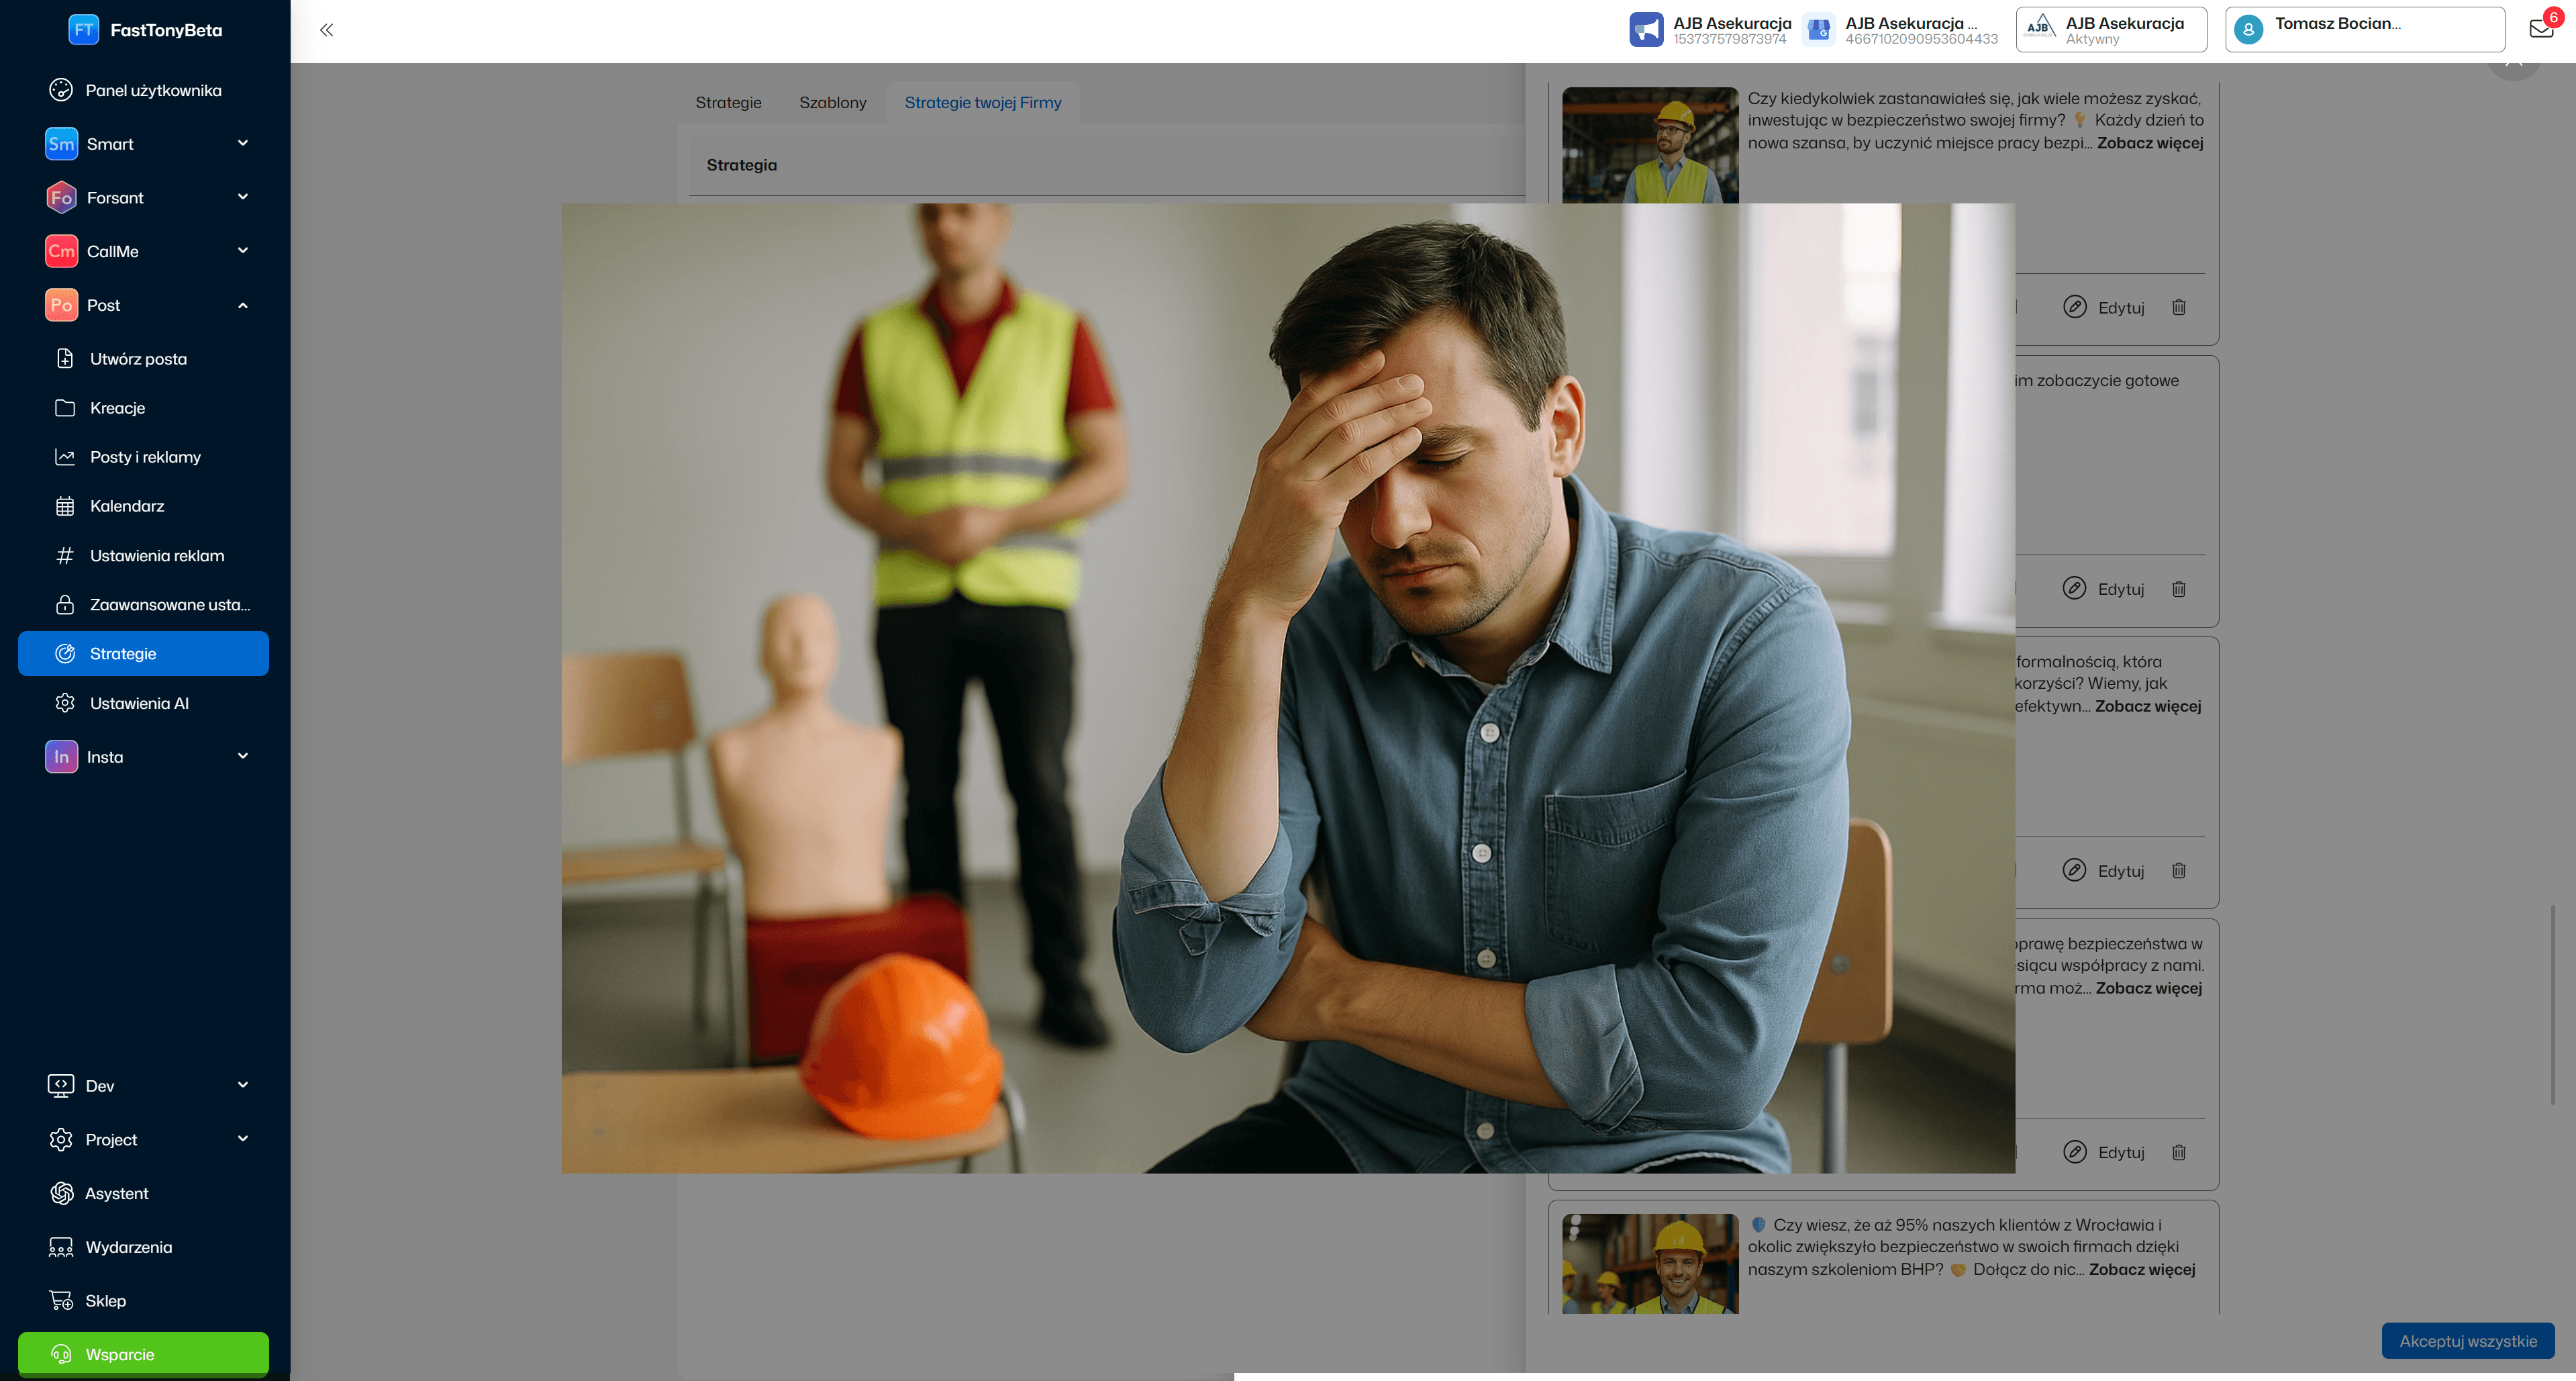Screen dimensions: 2576x1381
Task: Click the first post's worker thumbnail
Action: tap(1650, 146)
